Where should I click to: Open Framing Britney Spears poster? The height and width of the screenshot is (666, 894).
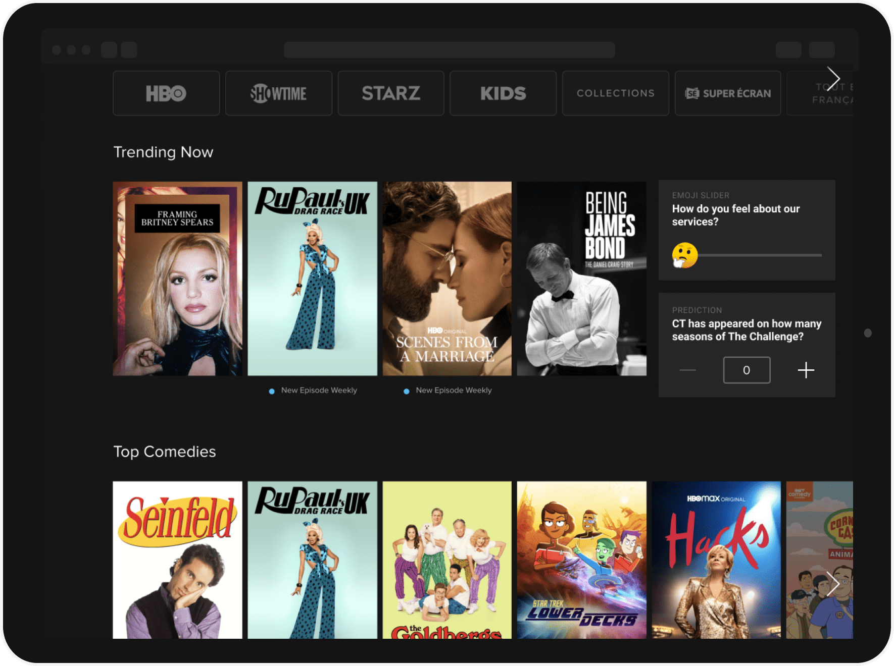(177, 279)
